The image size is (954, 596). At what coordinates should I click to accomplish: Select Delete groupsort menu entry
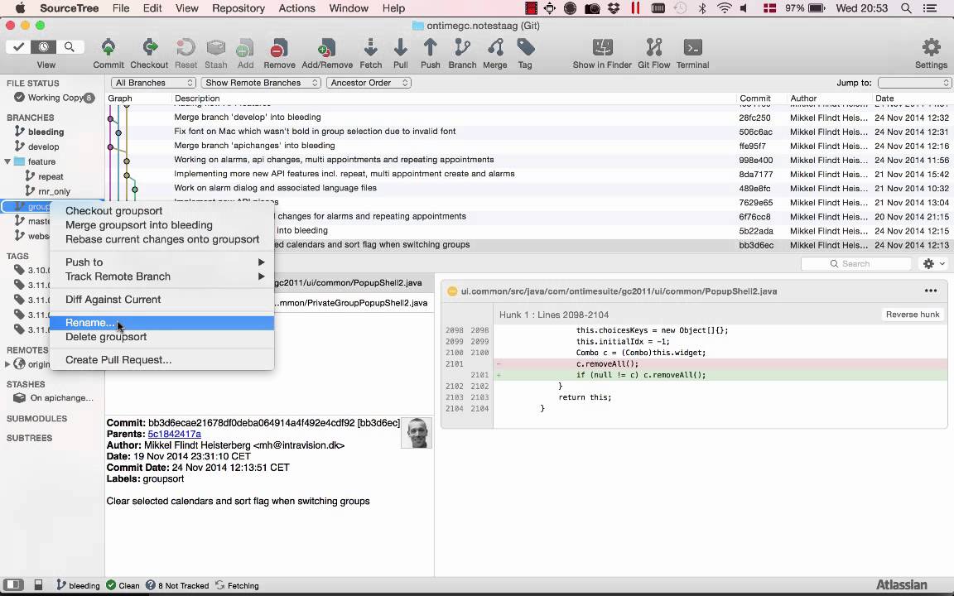pyautogui.click(x=161, y=337)
